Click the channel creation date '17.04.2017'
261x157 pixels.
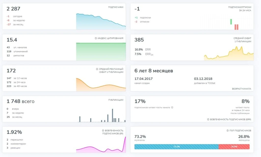pos(143,79)
